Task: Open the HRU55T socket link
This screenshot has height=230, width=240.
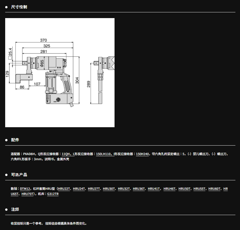Action: pyautogui.click(x=199, y=189)
